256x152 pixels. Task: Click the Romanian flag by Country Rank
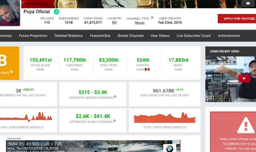point(147,69)
